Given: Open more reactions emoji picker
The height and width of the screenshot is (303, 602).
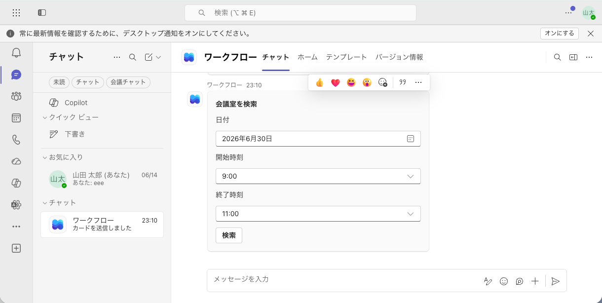Looking at the screenshot, I should tap(383, 82).
